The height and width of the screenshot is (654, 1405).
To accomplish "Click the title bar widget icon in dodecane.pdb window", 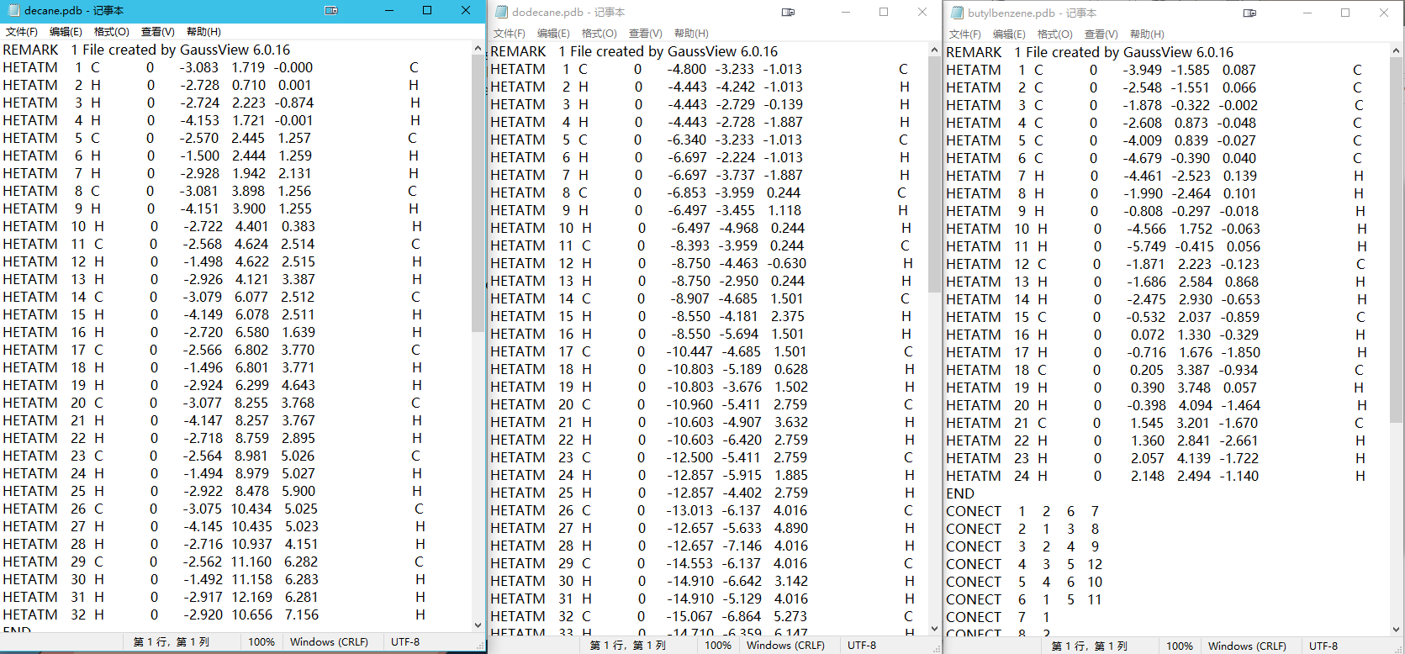I will tap(788, 12).
